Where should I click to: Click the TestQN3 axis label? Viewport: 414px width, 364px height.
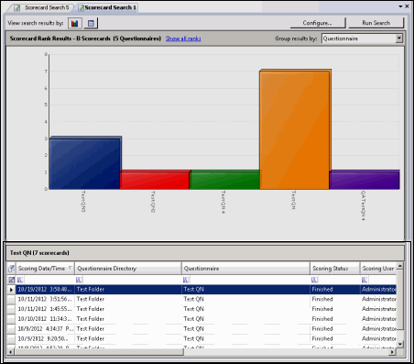(83, 202)
